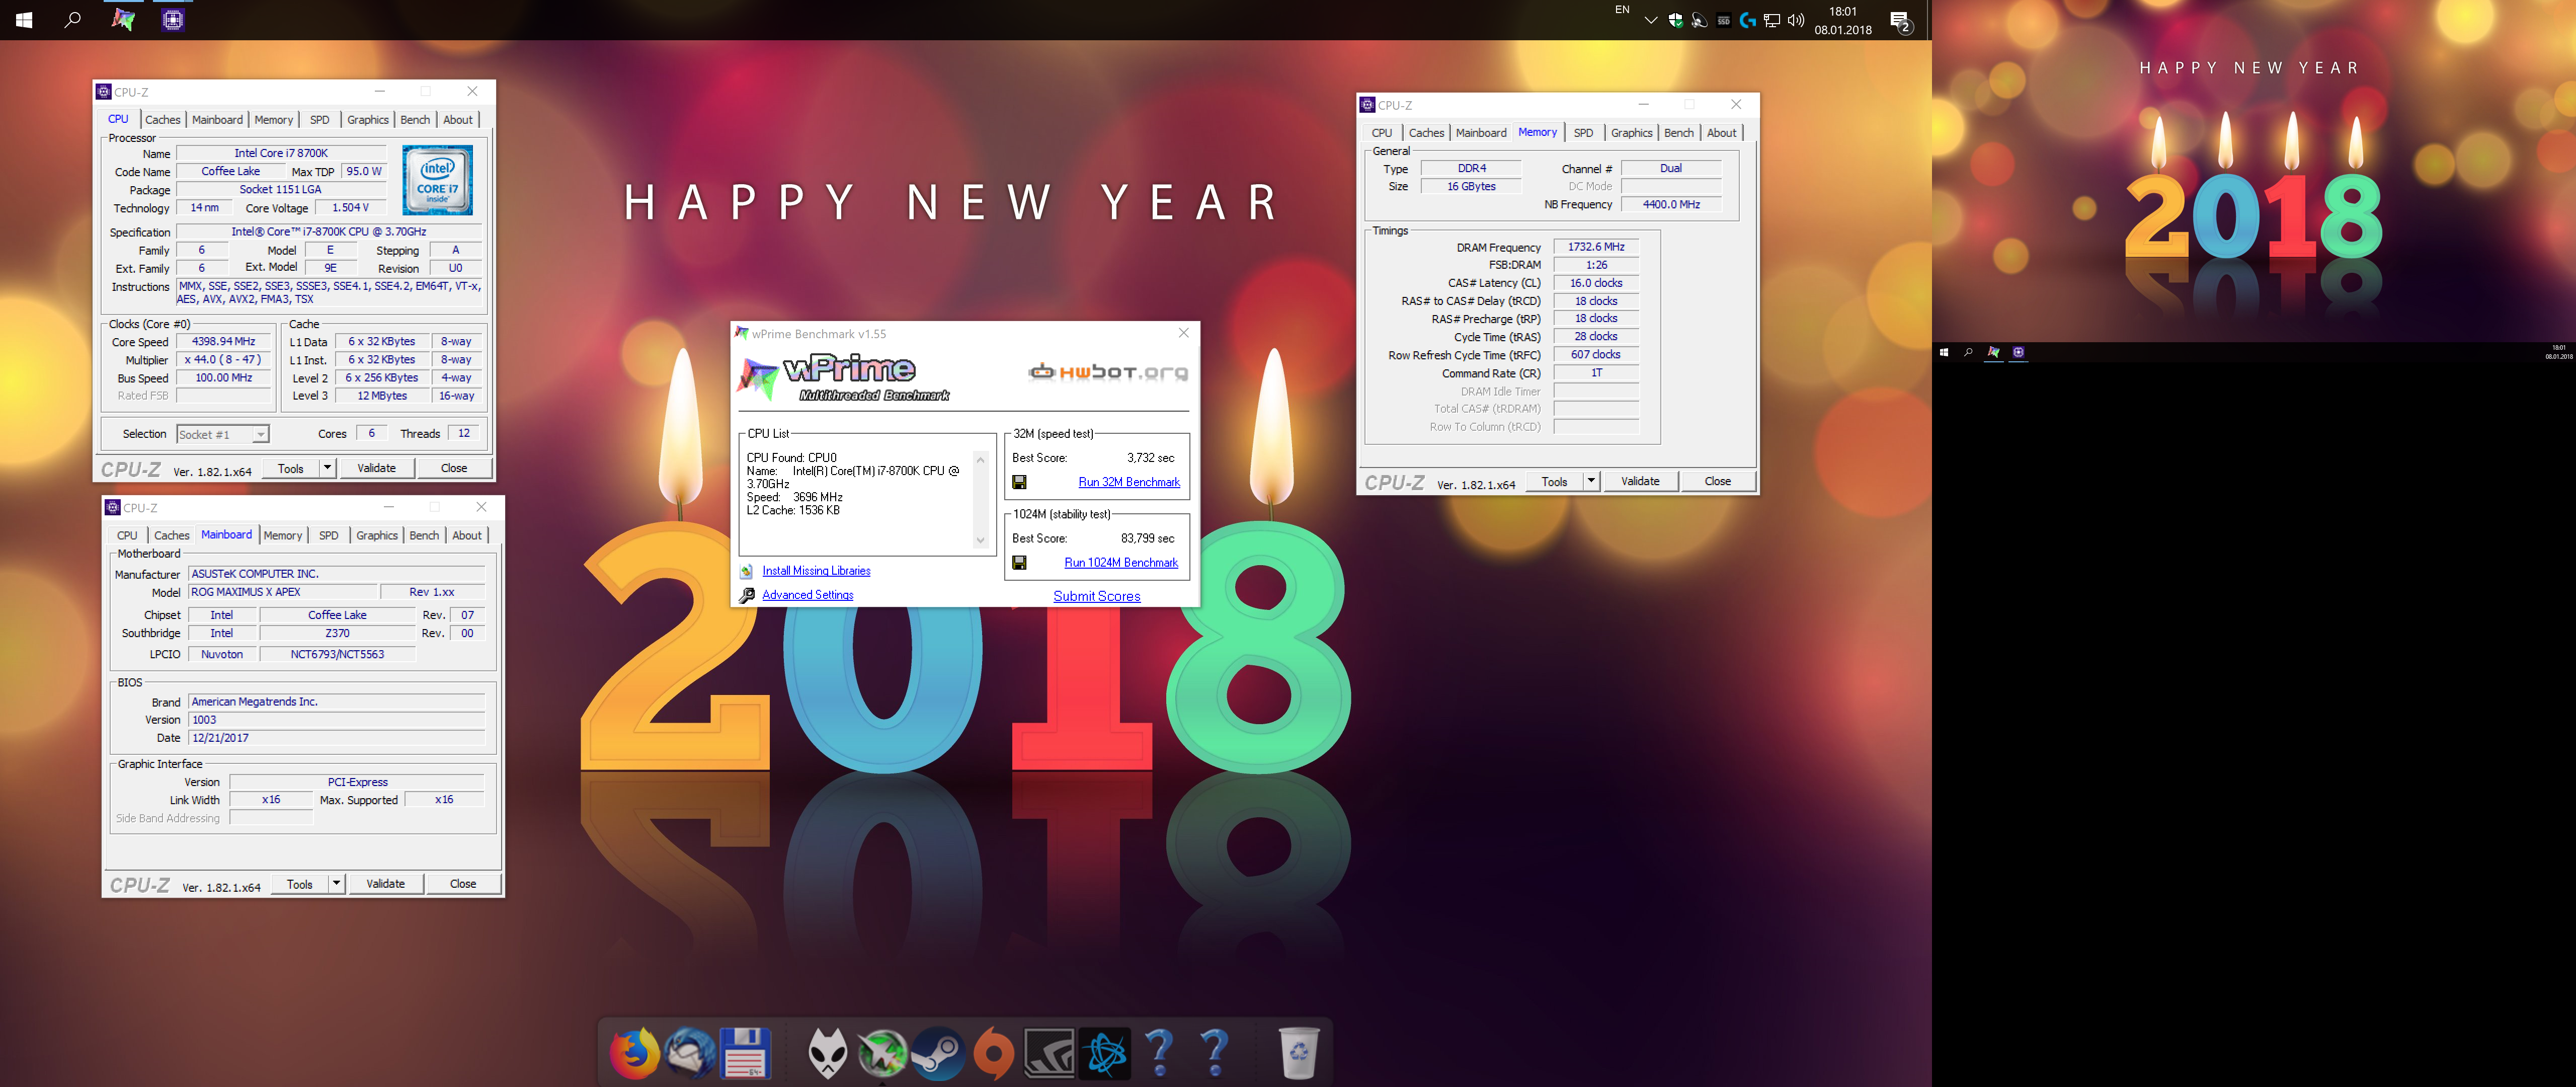The image size is (2576, 1087).
Task: Select ROG MAXIMUS X APEX model field
Action: 283,592
